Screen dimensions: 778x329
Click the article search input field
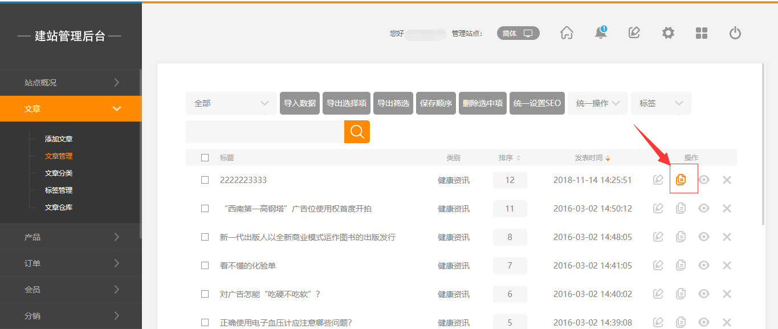[264, 132]
